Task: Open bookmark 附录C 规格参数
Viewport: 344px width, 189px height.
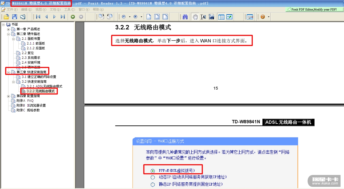Action: (x=28, y=110)
